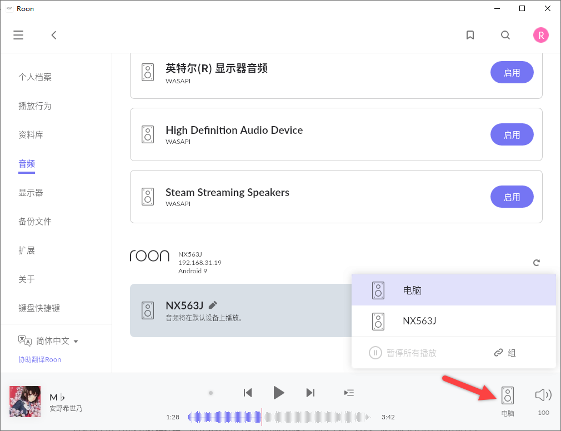The height and width of the screenshot is (431, 561).
Task: Open 备份文件 settings tab
Action: click(35, 222)
